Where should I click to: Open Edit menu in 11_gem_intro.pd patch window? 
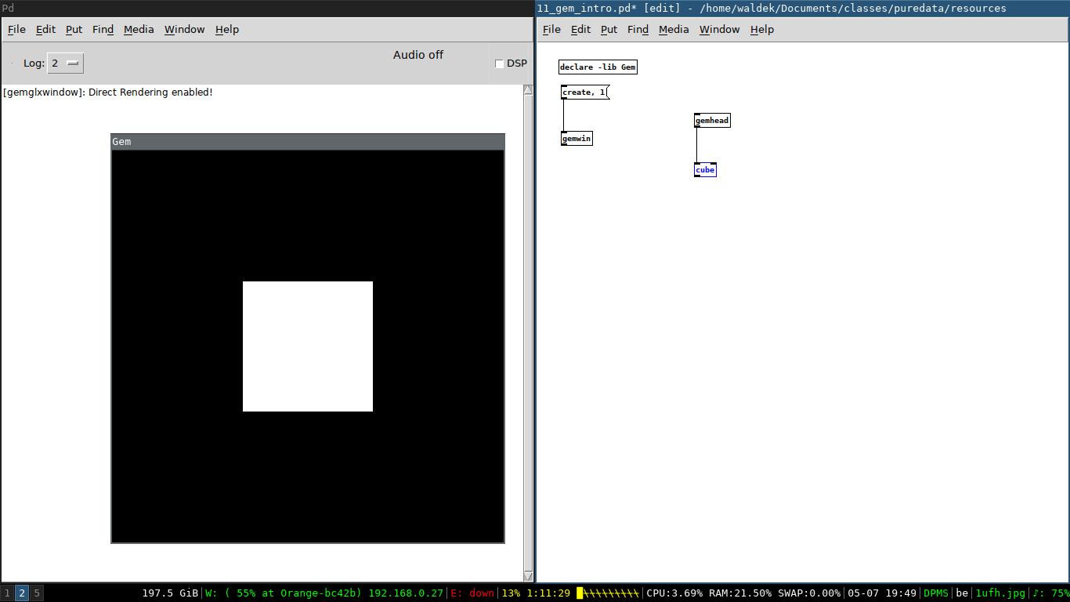(x=580, y=29)
